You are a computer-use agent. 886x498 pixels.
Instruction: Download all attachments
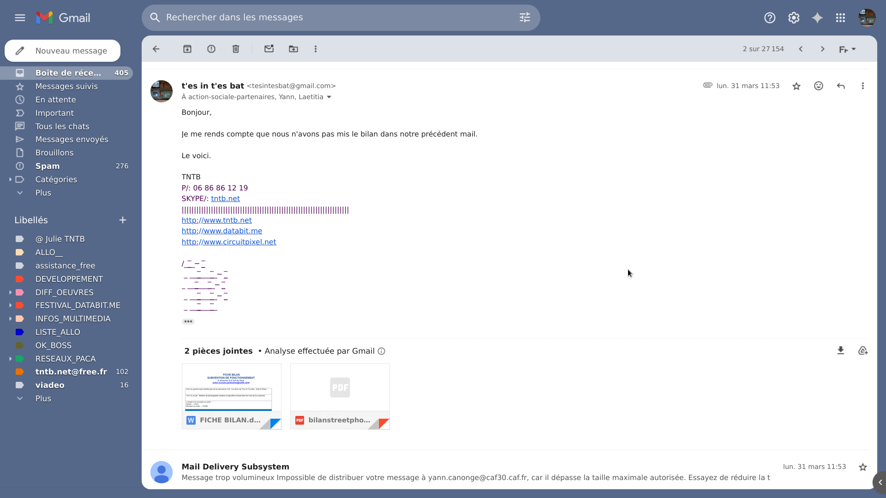point(841,351)
